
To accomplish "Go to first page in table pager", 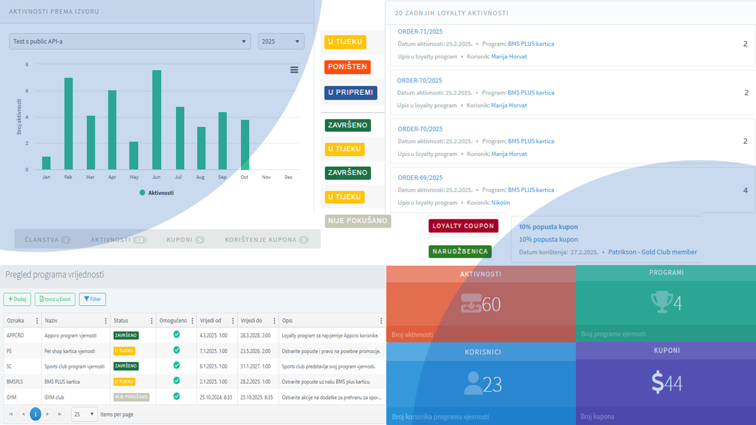I will click(11, 414).
